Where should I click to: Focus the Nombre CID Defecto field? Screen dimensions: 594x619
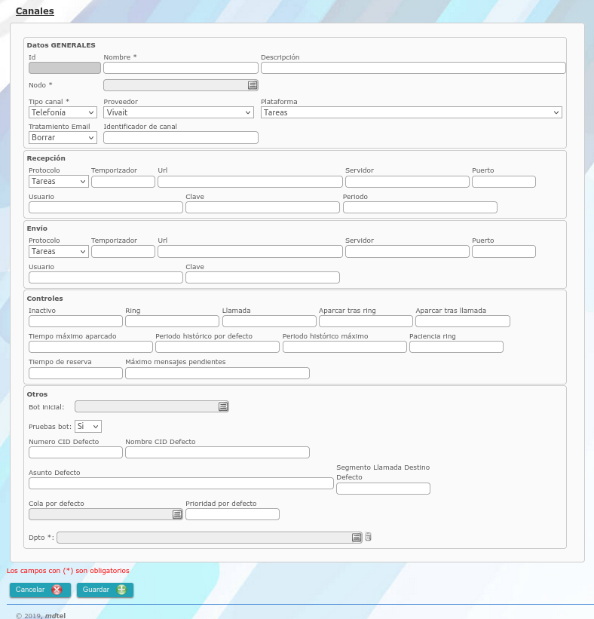tap(217, 452)
